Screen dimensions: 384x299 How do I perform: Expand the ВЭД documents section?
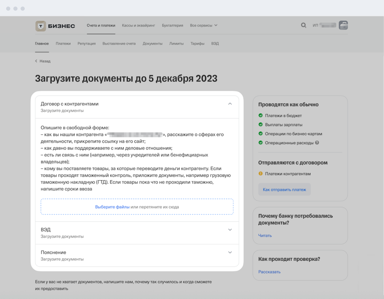coord(230,230)
